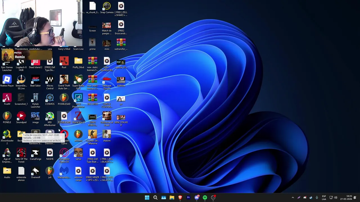The height and width of the screenshot is (202, 360).
Task: Select the CERO X CLUSTER media file
Action: pyautogui.click(x=107, y=101)
